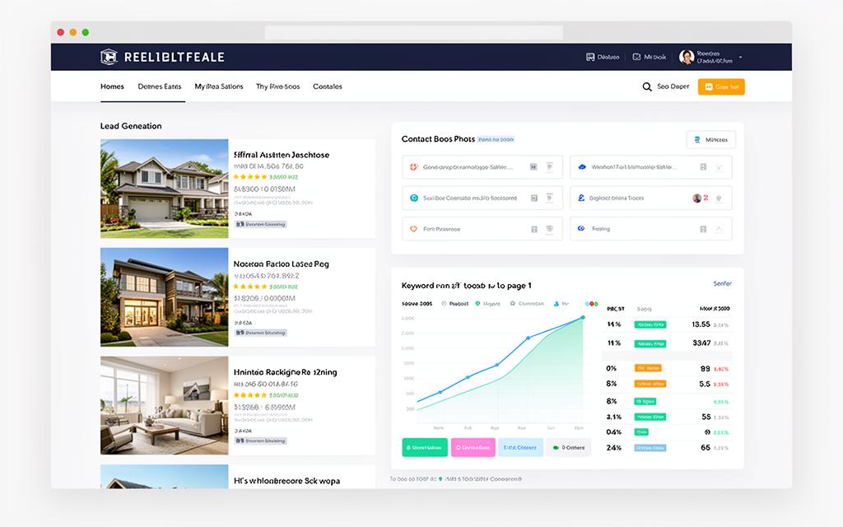Open the profile account dropdown at top right
Viewport: 843px width, 527px height.
coord(739,57)
